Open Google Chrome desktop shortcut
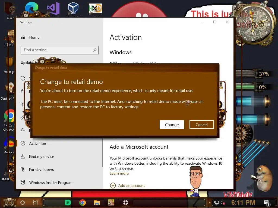The height and width of the screenshot is (208, 278). coord(9,116)
